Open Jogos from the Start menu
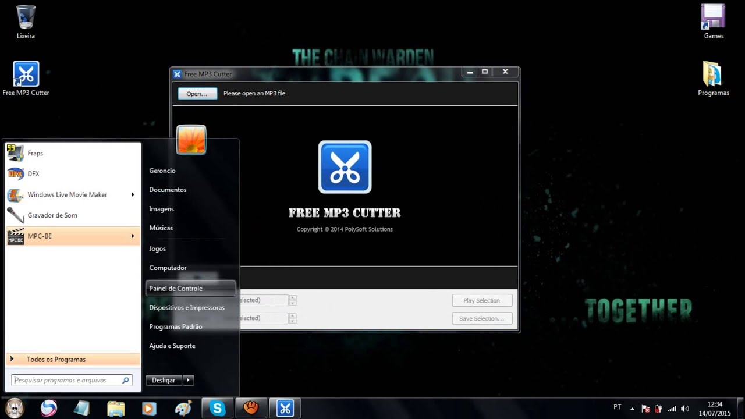The image size is (745, 419). pos(157,248)
